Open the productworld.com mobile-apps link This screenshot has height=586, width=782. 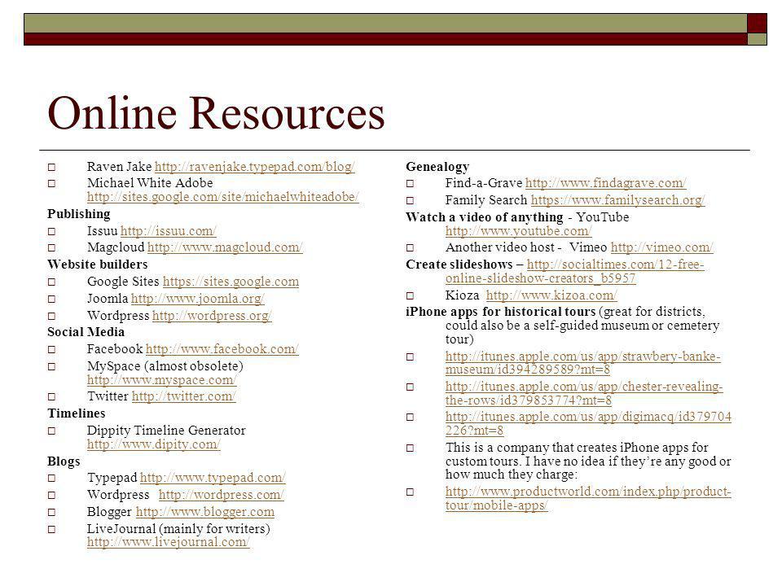point(588,499)
